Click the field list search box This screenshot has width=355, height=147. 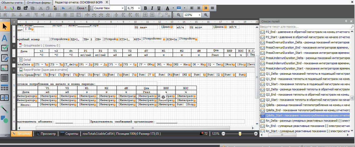point(305,27)
